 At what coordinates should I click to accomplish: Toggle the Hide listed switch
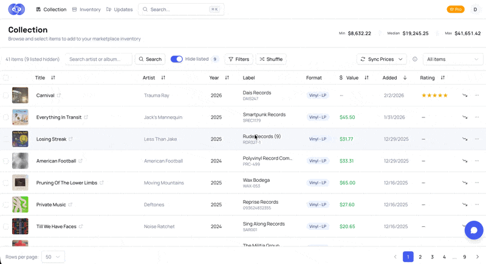pyautogui.click(x=176, y=59)
